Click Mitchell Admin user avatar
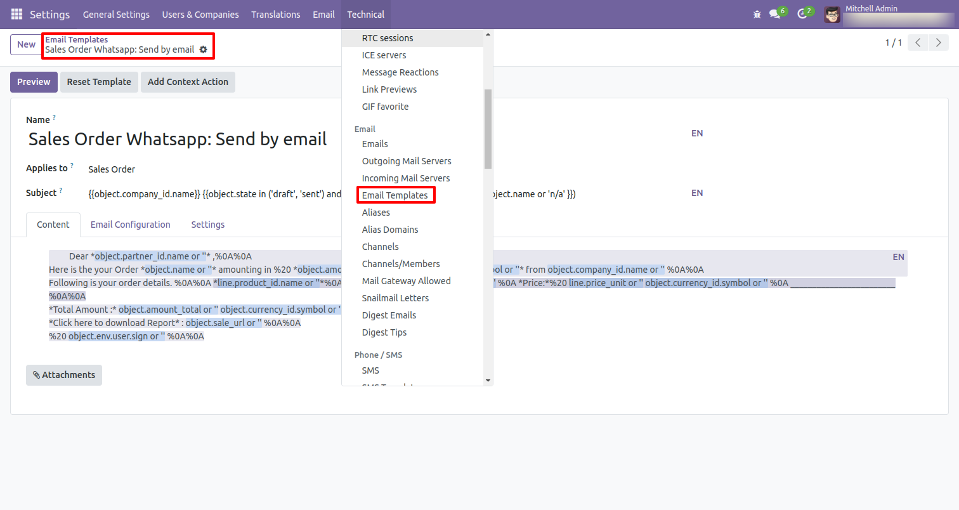The width and height of the screenshot is (959, 510). 832,14
